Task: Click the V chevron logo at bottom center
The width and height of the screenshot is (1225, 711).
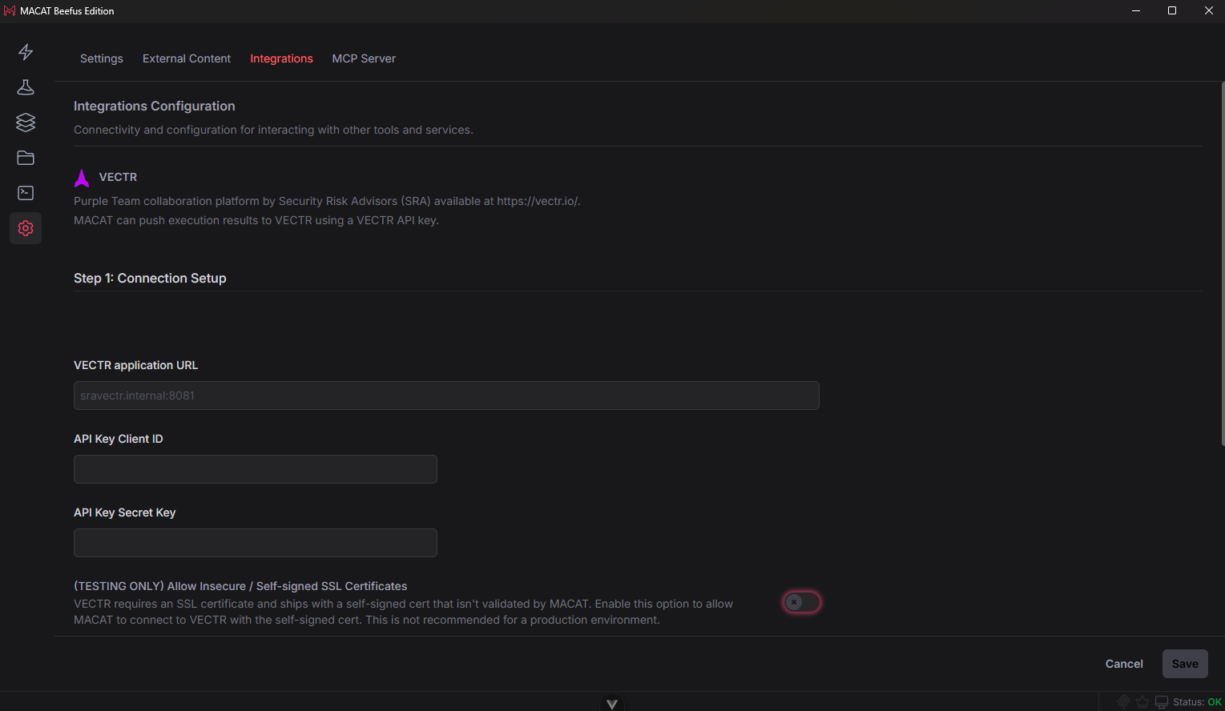Action: [612, 704]
